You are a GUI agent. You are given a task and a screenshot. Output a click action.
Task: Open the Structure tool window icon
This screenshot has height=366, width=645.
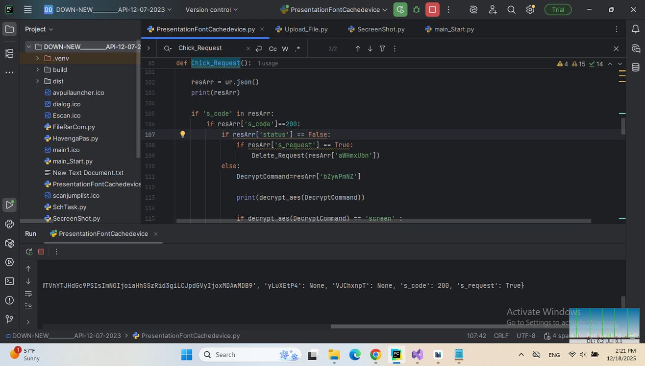(x=9, y=53)
